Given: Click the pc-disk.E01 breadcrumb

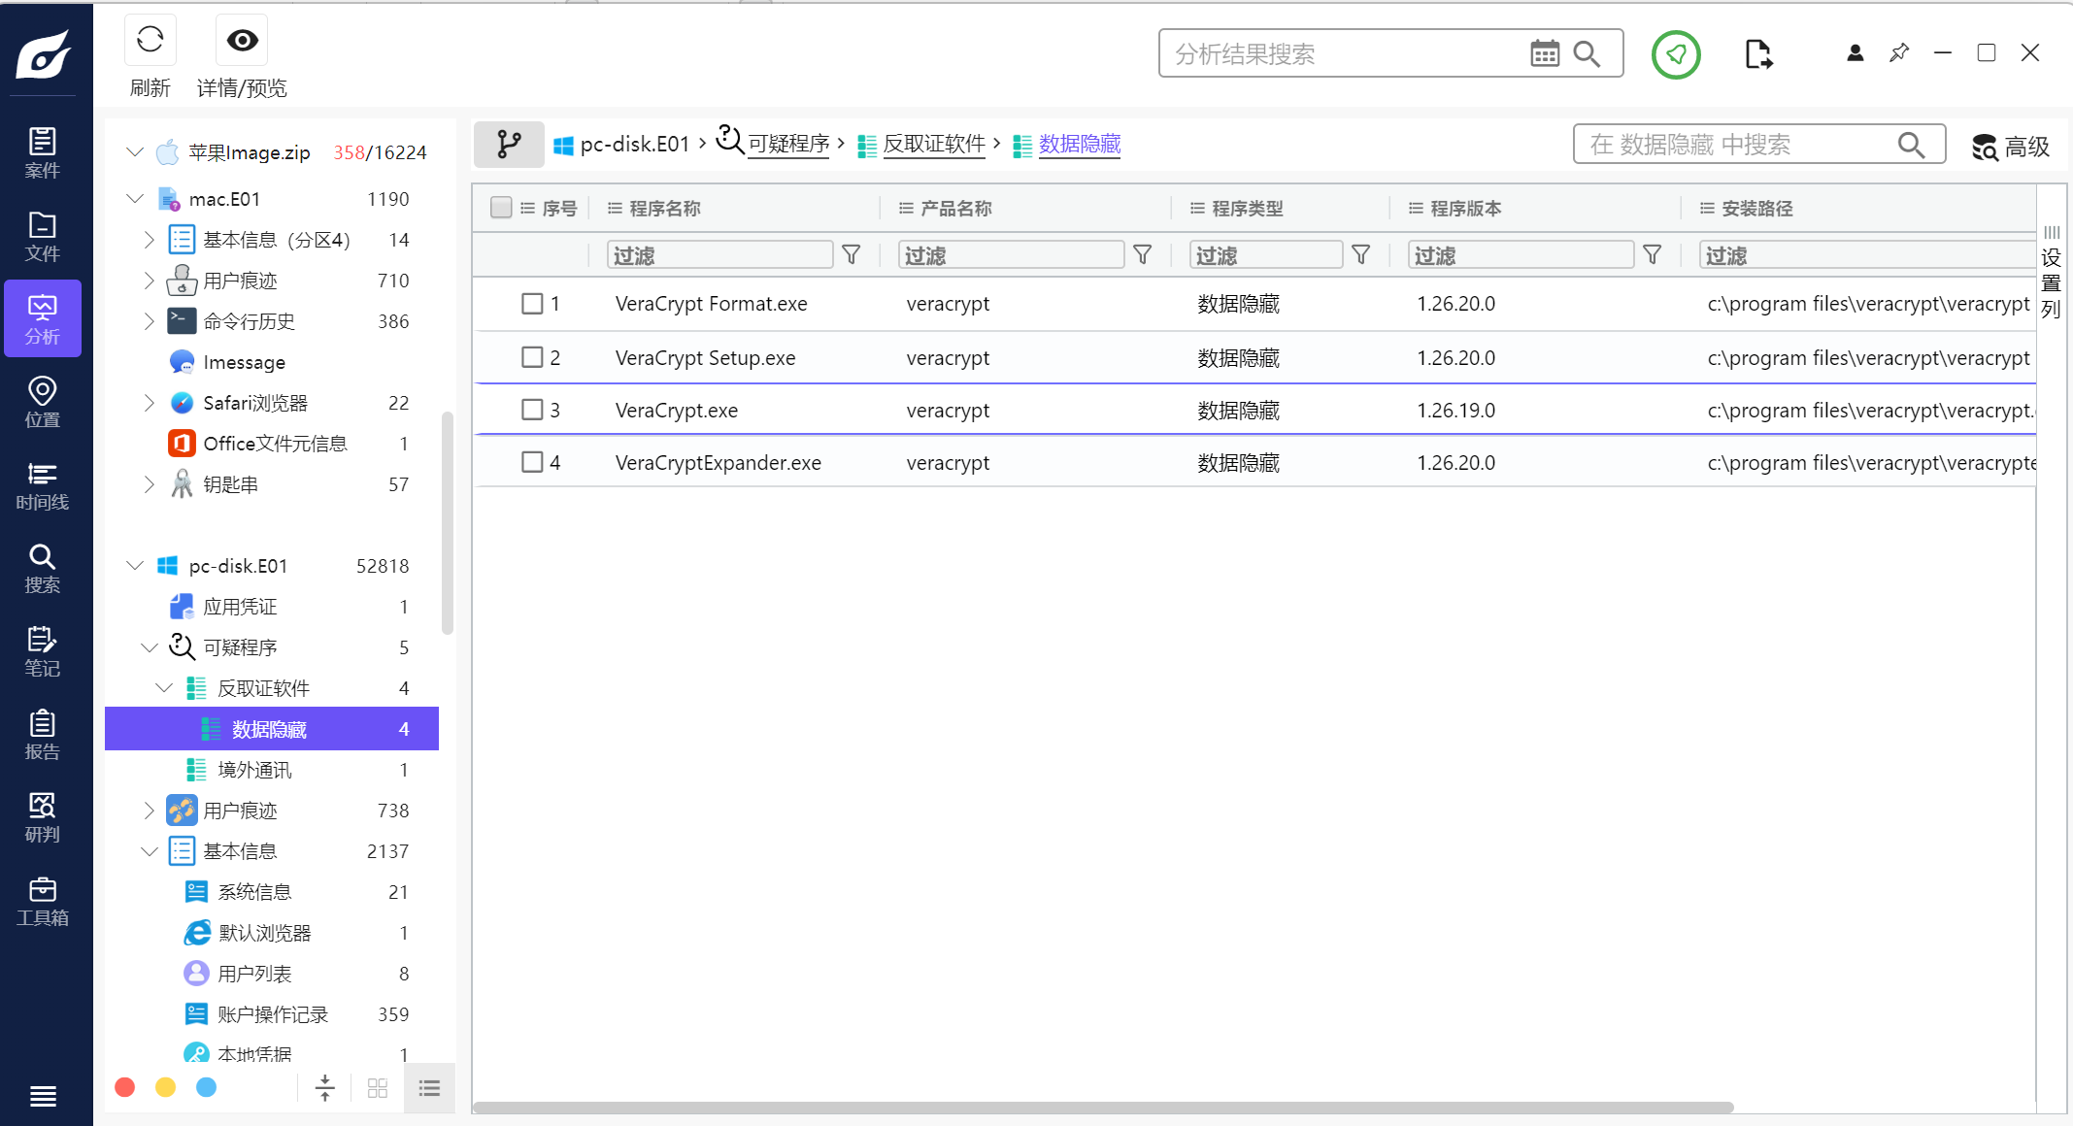Looking at the screenshot, I should coord(621,145).
